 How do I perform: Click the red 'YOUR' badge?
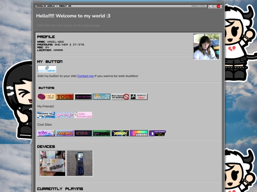pos(65,97)
